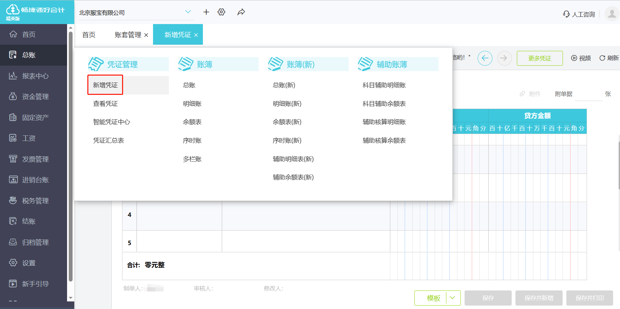This screenshot has width=620, height=309.
Task: Open 辅助核算明细账 menu entry
Action: tap(384, 122)
